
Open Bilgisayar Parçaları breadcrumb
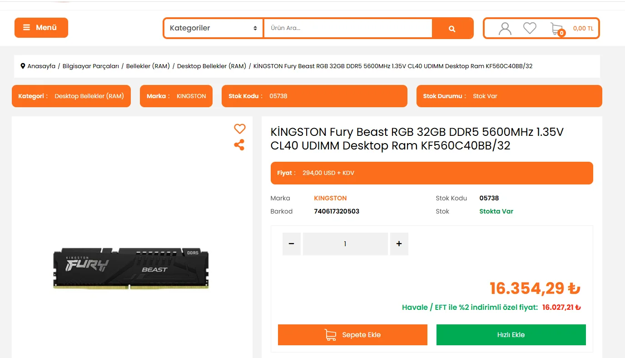click(91, 66)
